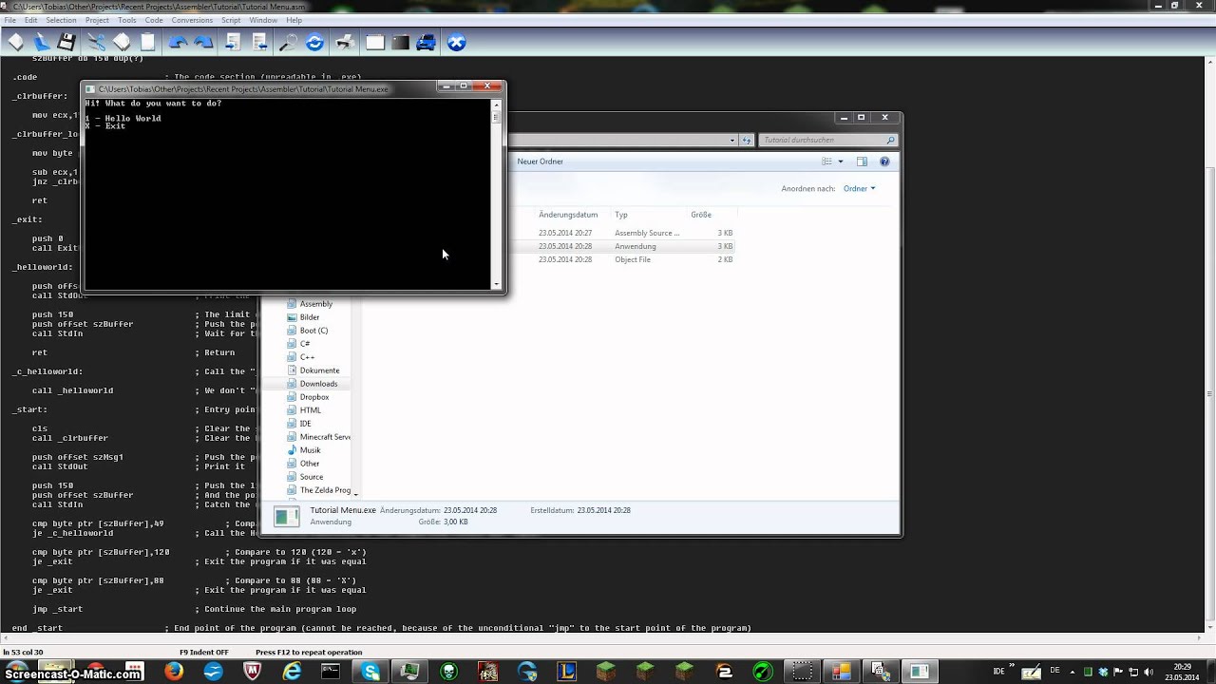Click the first indent document icon
The height and width of the screenshot is (684, 1216).
(x=234, y=42)
